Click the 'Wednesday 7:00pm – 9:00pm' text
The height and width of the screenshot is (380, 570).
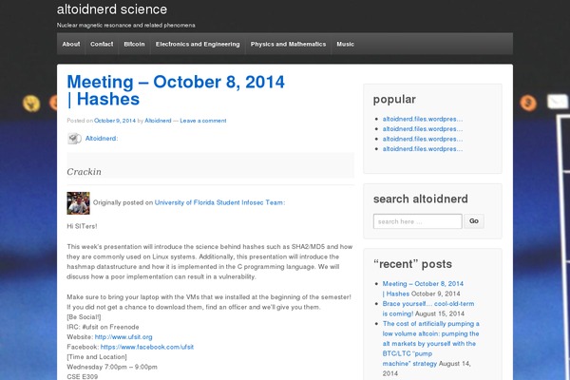112,367
